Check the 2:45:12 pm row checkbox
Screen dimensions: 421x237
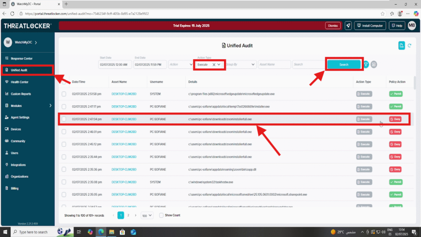[64, 144]
